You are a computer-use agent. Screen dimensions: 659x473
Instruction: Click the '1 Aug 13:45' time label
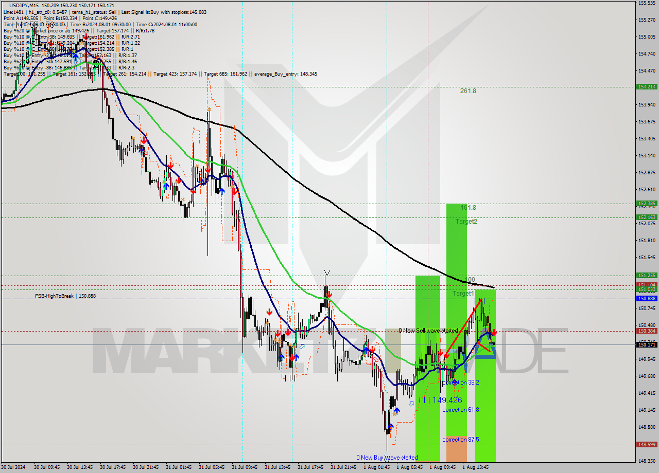[475, 467]
